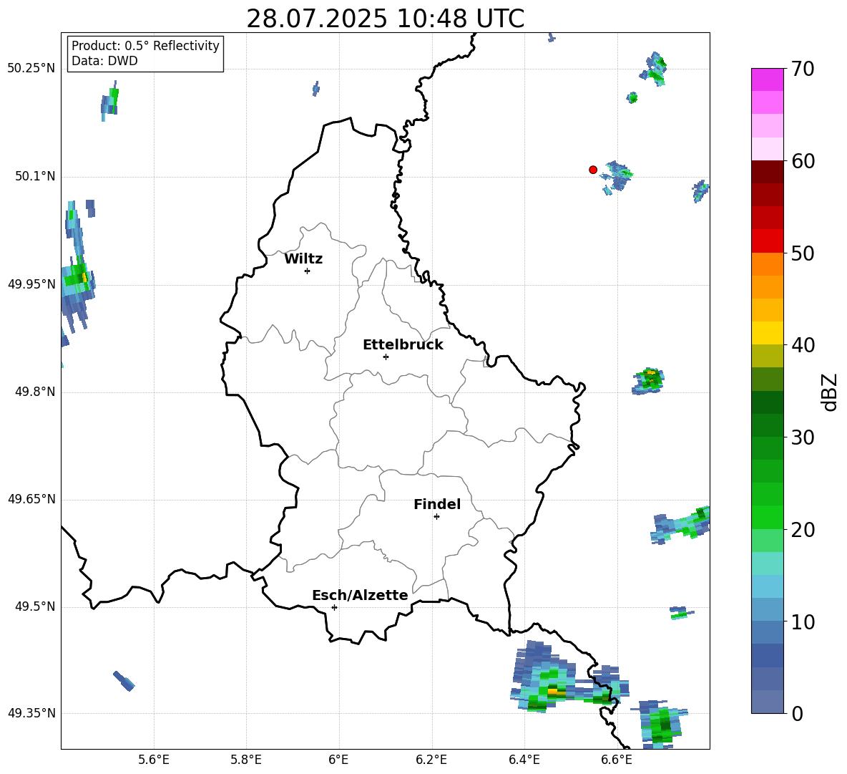Click the 49.65°N latitude label
Screen dimensions: 847x774
pyautogui.click(x=31, y=500)
